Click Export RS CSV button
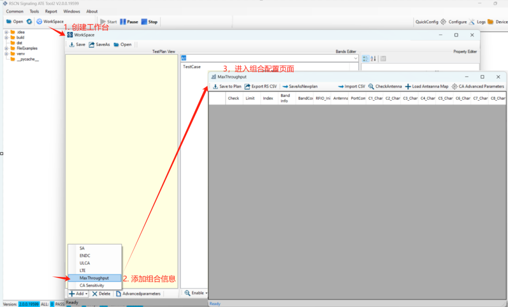The image size is (508, 307). point(261,86)
